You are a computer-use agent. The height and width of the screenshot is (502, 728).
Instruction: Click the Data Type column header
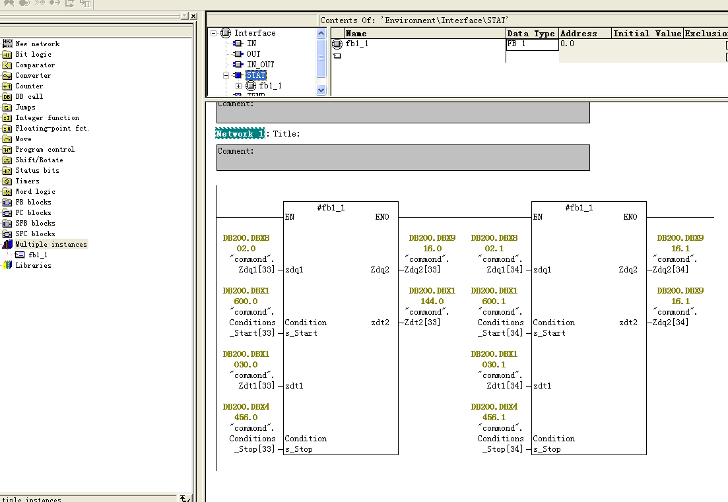532,34
